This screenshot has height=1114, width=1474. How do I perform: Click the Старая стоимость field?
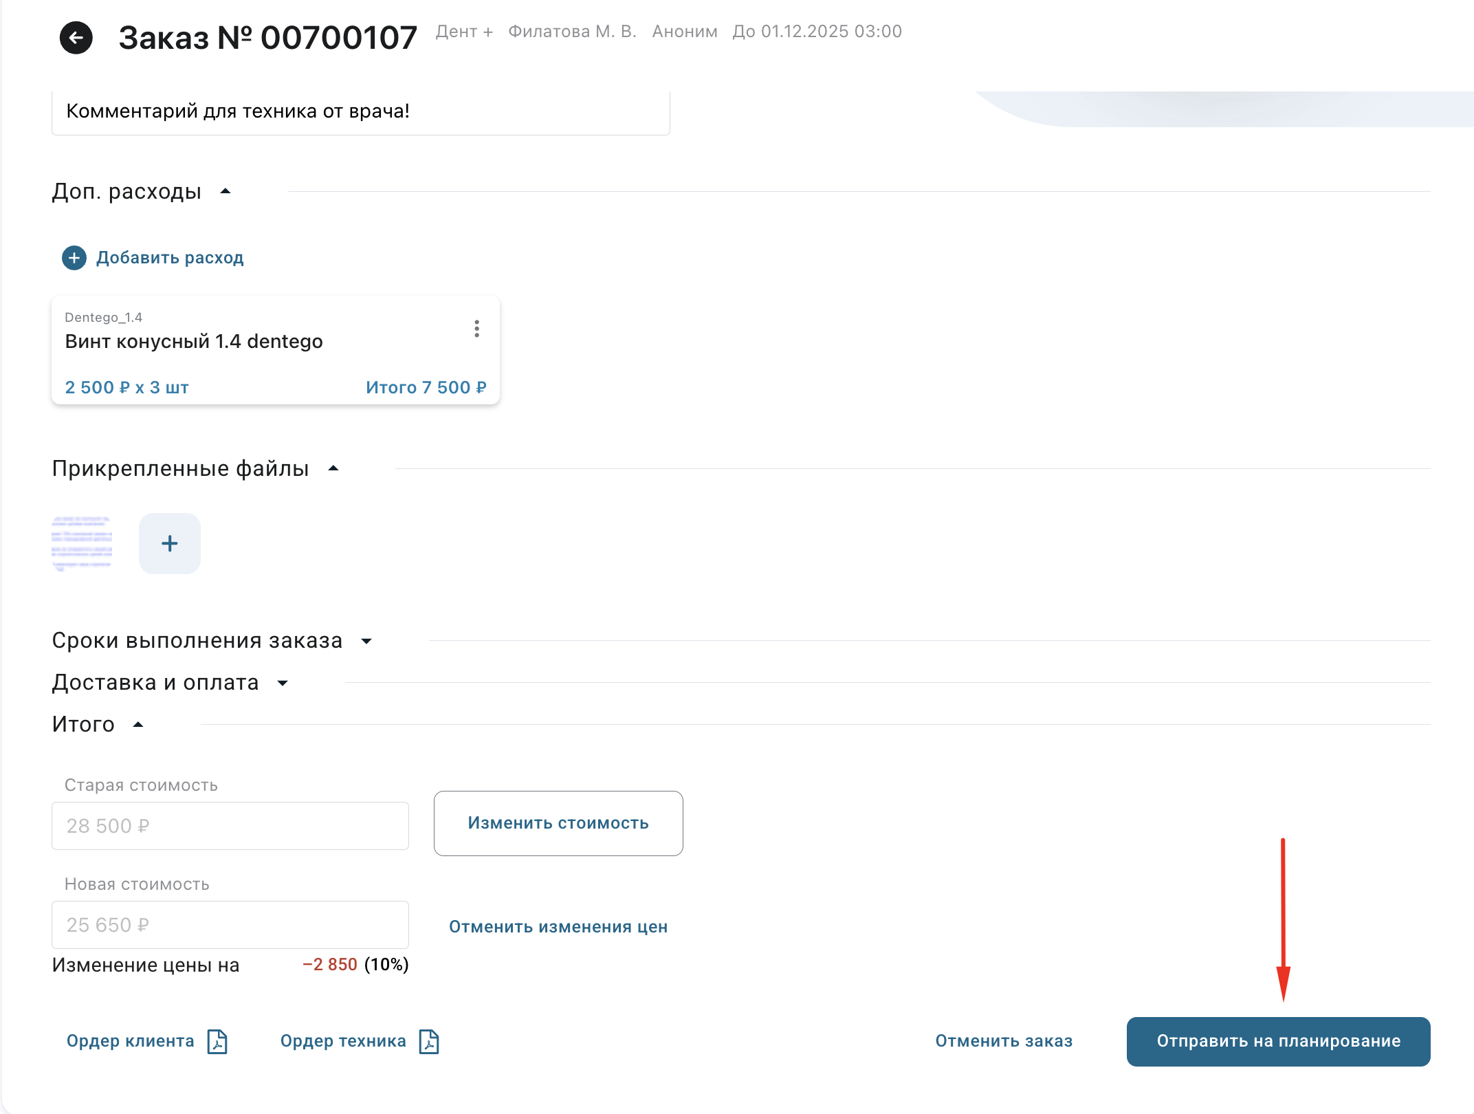coord(230,826)
